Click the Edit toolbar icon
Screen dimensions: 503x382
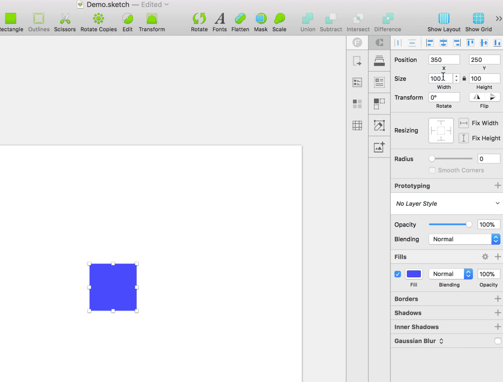coord(127,18)
